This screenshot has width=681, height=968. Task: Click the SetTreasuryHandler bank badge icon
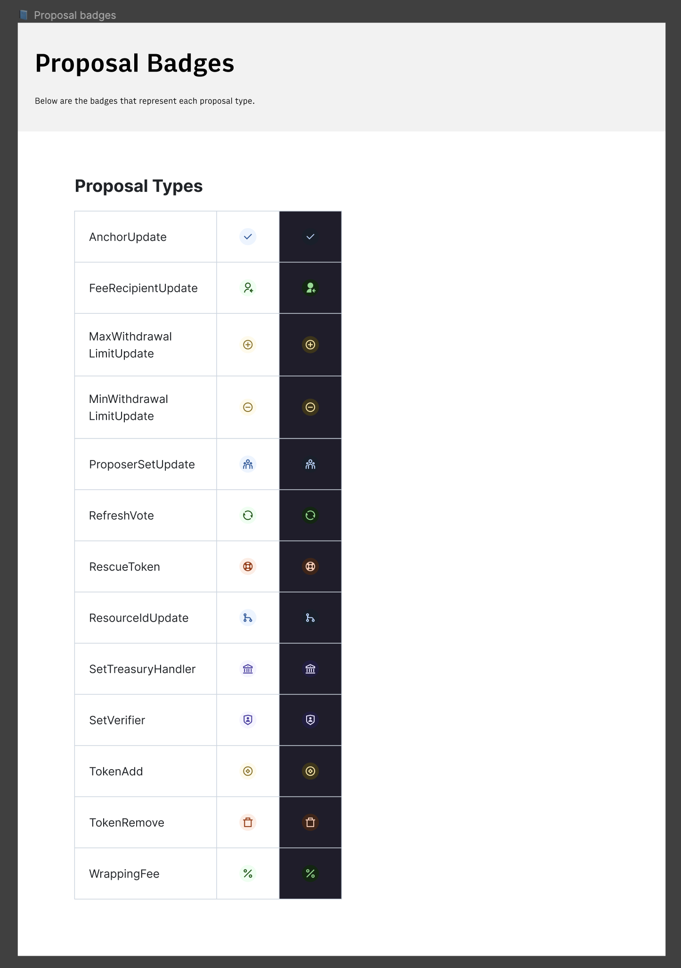(x=248, y=669)
